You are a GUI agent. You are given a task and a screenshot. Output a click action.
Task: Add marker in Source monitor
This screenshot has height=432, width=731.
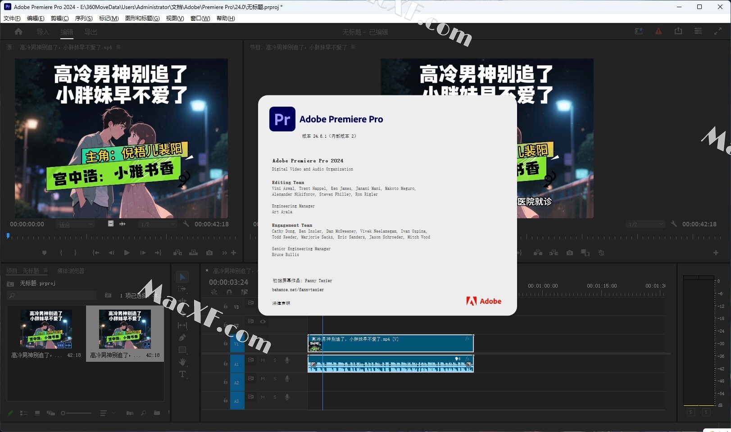click(x=44, y=253)
